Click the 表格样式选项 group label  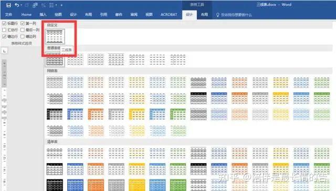click(x=22, y=43)
